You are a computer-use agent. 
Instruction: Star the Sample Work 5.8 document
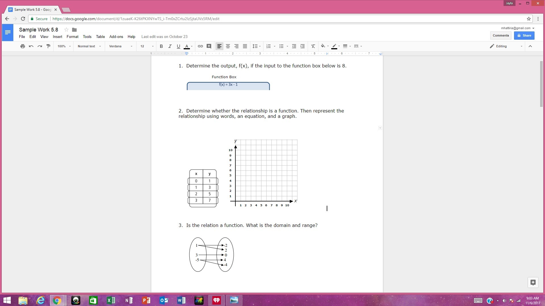(66, 30)
